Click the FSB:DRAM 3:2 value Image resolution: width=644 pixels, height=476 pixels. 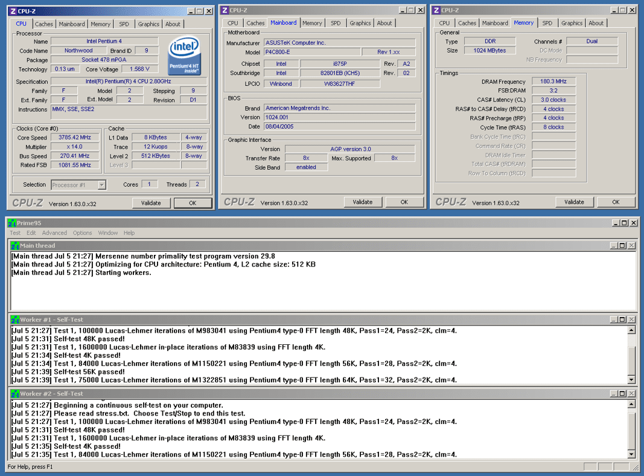553,91
